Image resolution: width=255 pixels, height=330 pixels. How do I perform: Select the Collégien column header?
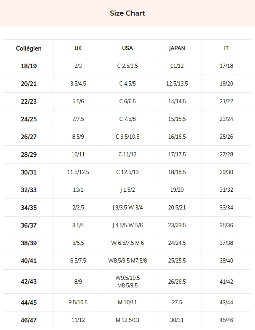point(29,48)
